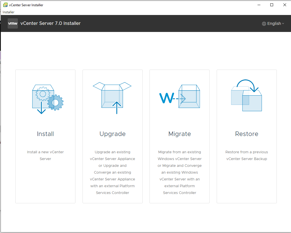This screenshot has width=291, height=233.
Task: Click the Restore boxes icon
Action: [x=246, y=95]
